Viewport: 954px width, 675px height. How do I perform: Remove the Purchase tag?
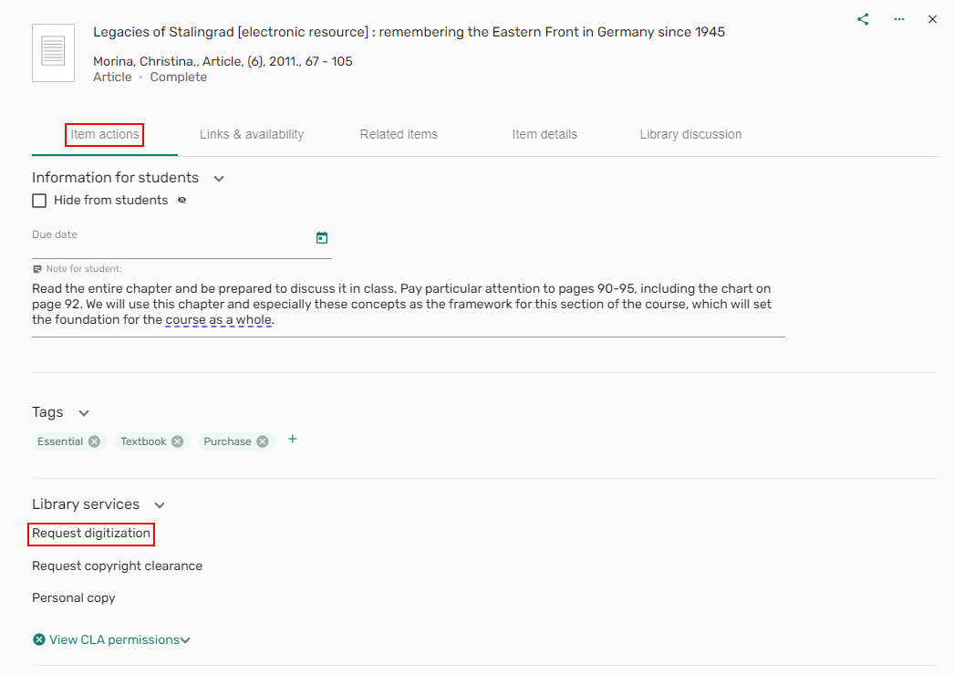point(263,441)
